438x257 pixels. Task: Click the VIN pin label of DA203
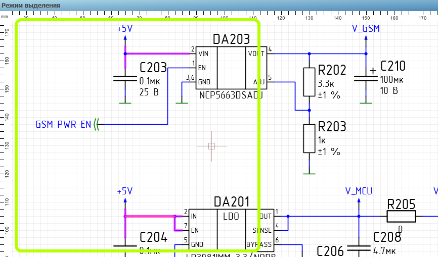pos(203,54)
